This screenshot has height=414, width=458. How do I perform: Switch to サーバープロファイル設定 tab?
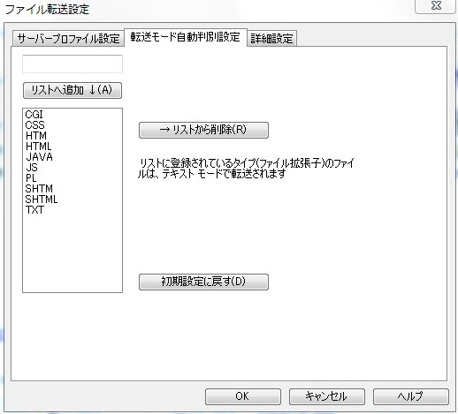coord(68,38)
